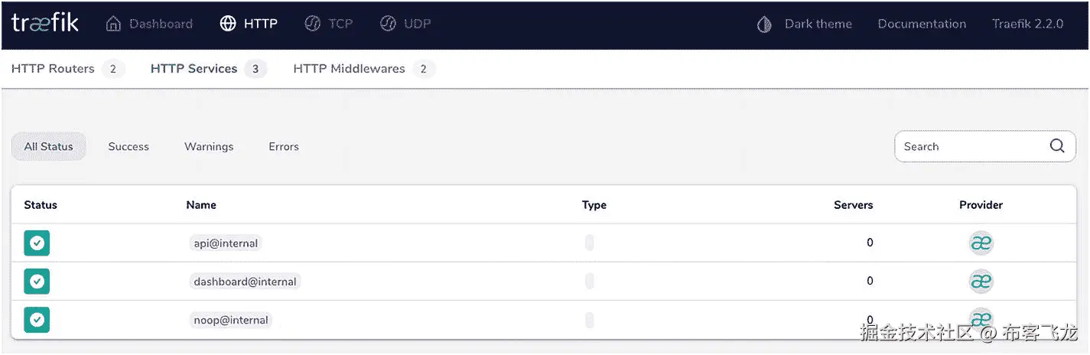Click the provider icon for api@internal
Image resolution: width=1090 pixels, height=355 pixels.
(981, 243)
